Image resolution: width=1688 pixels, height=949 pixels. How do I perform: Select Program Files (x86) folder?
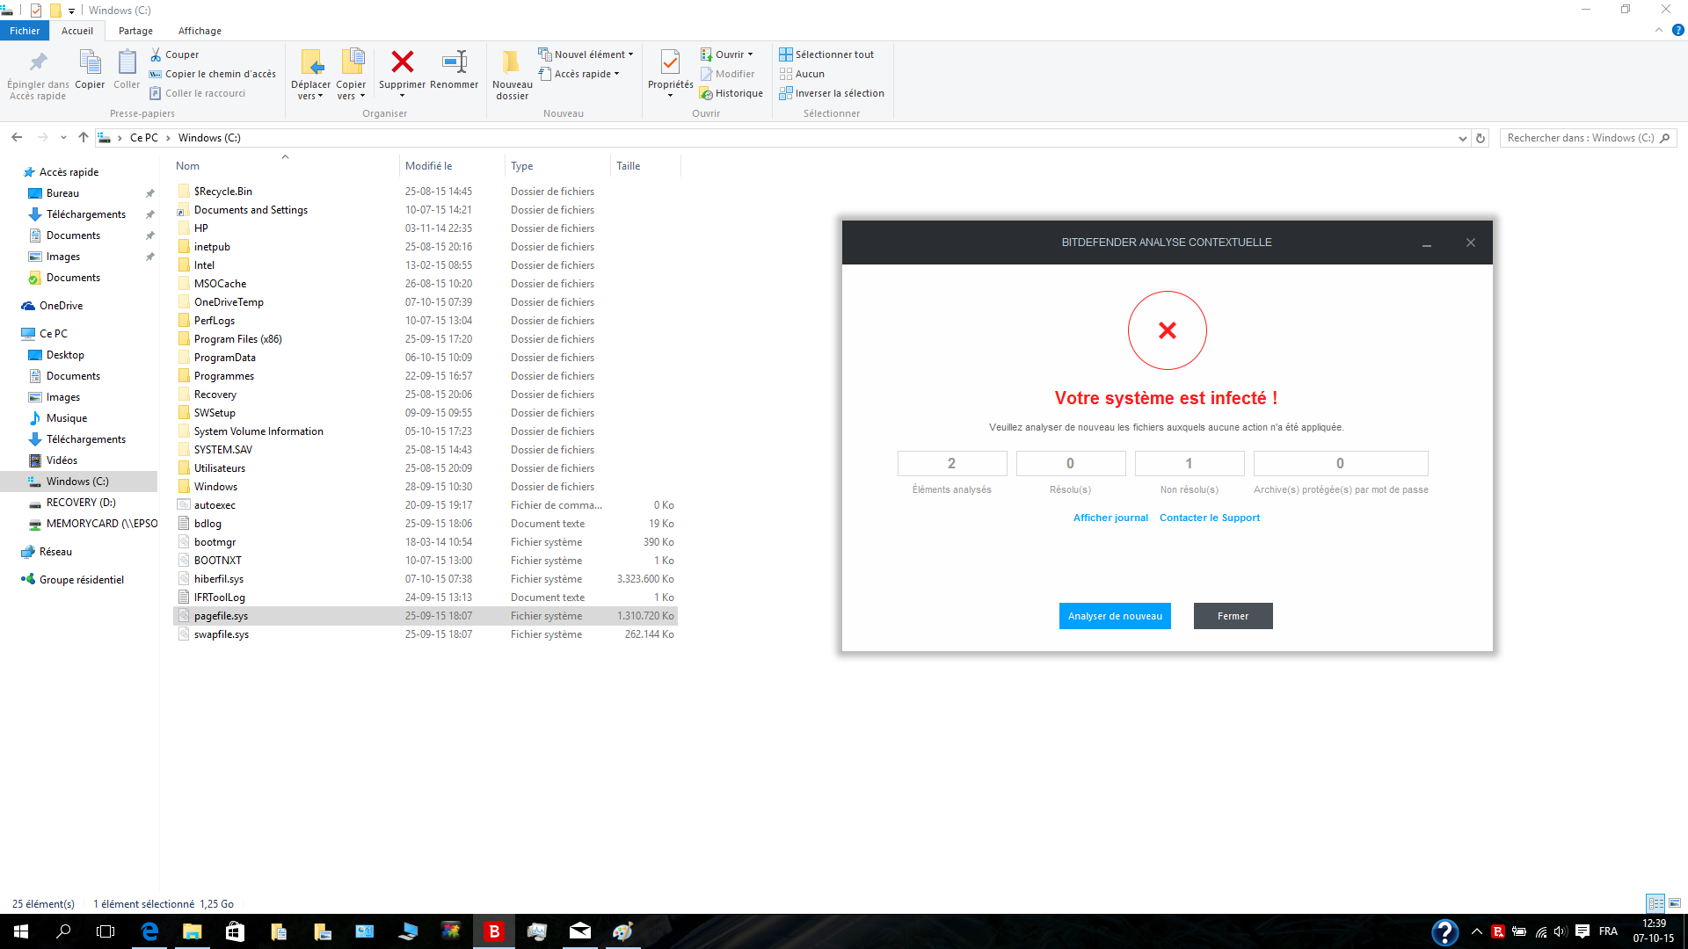click(238, 339)
